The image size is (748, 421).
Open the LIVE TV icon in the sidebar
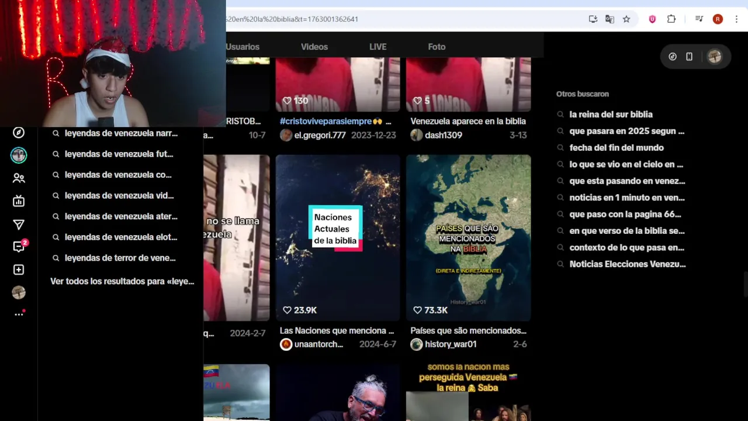pyautogui.click(x=19, y=201)
